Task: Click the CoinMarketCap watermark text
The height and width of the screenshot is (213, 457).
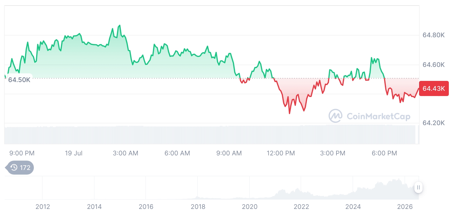Action: tap(378, 116)
